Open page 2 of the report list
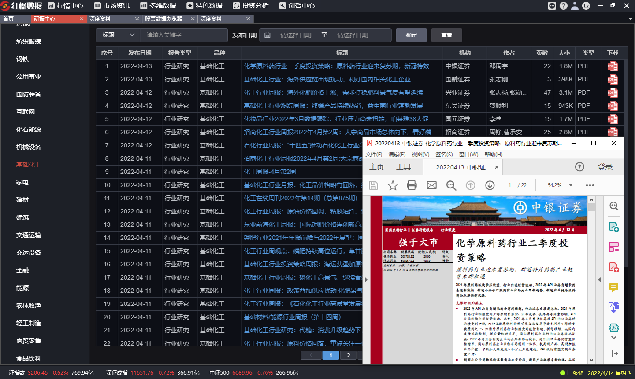The height and width of the screenshot is (379, 635). click(348, 355)
